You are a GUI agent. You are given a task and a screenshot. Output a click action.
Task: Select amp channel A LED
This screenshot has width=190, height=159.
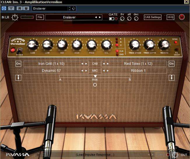[117, 39]
